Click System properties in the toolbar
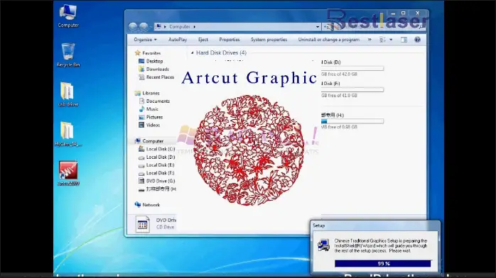This screenshot has height=278, width=496. click(269, 40)
